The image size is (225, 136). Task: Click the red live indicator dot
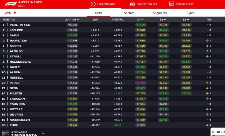15,13
